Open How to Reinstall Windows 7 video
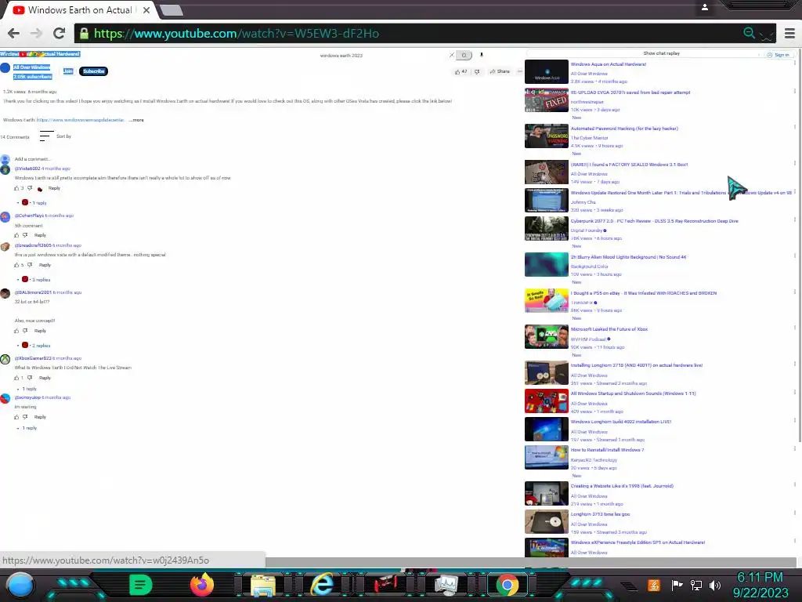The width and height of the screenshot is (802, 602). pyautogui.click(x=607, y=450)
